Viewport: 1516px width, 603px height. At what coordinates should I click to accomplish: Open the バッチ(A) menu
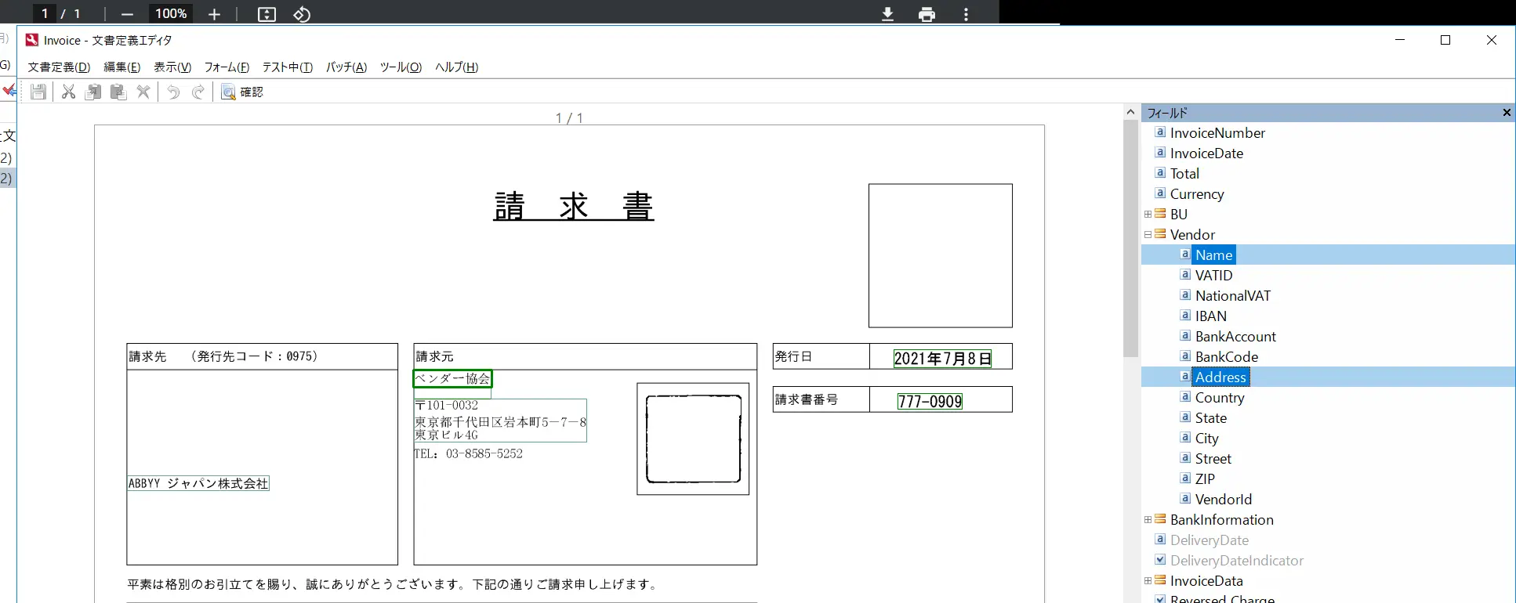(x=346, y=67)
